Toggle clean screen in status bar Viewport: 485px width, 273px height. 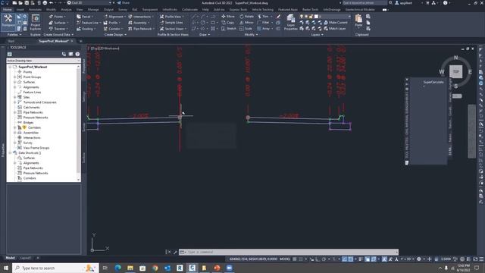click(475, 259)
